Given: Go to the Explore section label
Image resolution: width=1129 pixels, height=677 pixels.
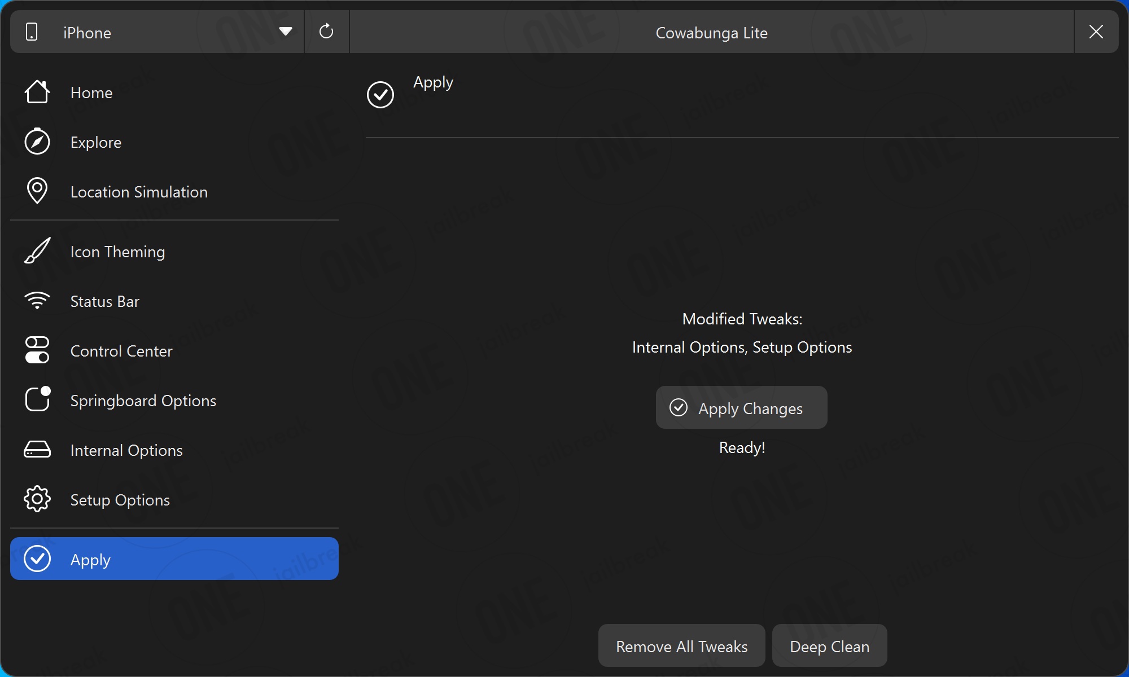Looking at the screenshot, I should coord(96,142).
